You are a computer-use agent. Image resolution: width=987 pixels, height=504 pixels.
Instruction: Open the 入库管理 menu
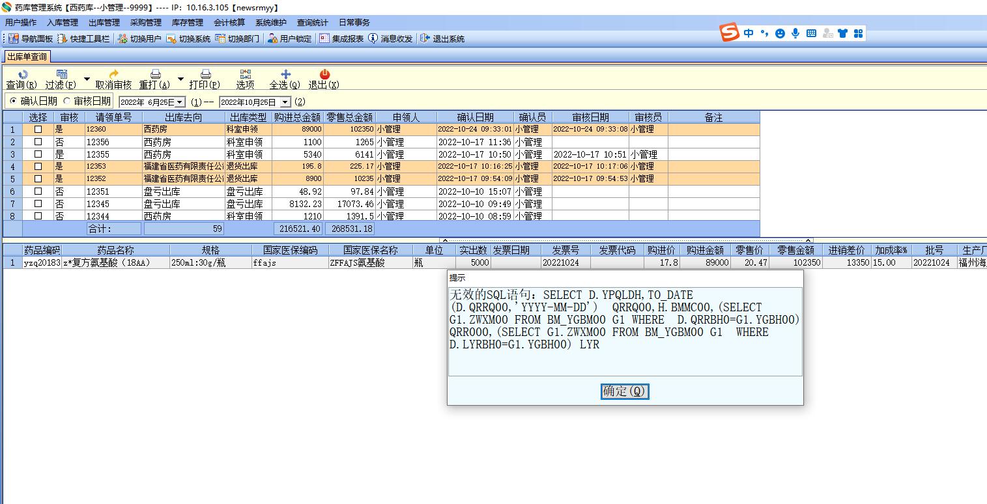[63, 23]
